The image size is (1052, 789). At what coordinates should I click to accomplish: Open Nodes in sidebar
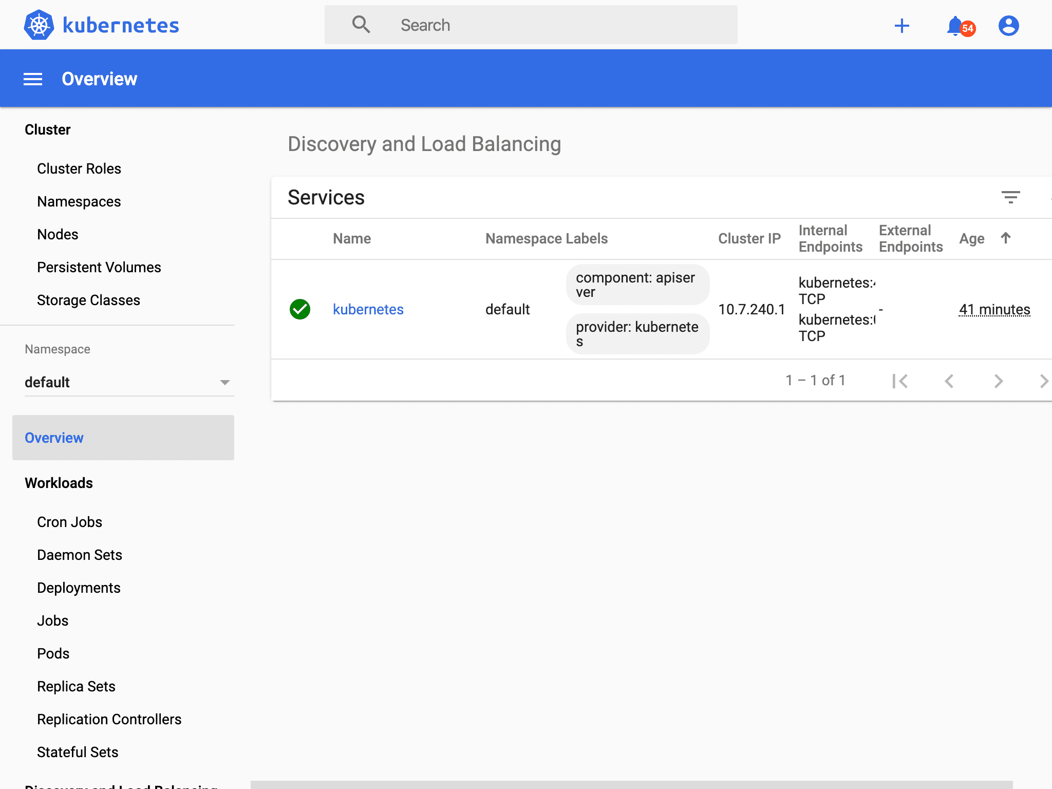pyautogui.click(x=58, y=234)
